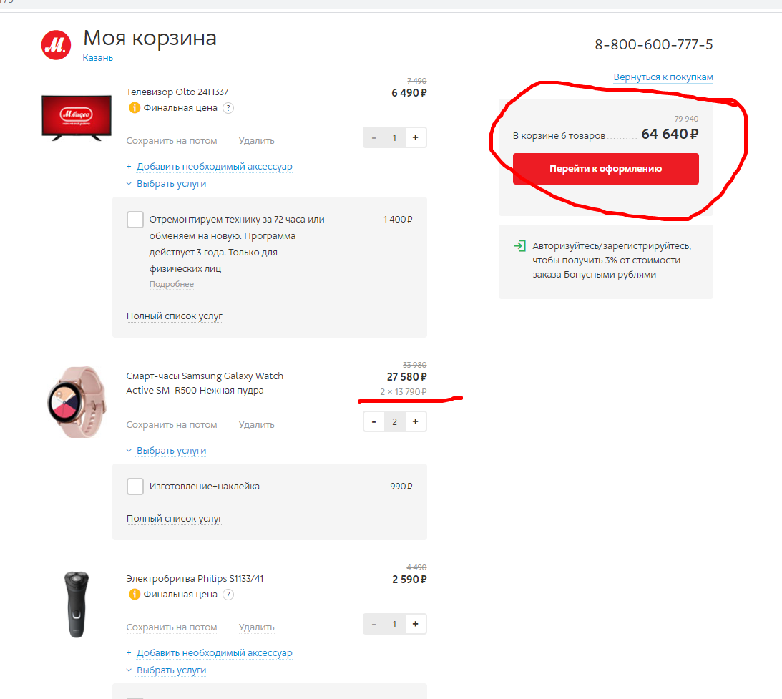Remove Galaxy Watch via Удалить
The width and height of the screenshot is (782, 699).
[256, 425]
